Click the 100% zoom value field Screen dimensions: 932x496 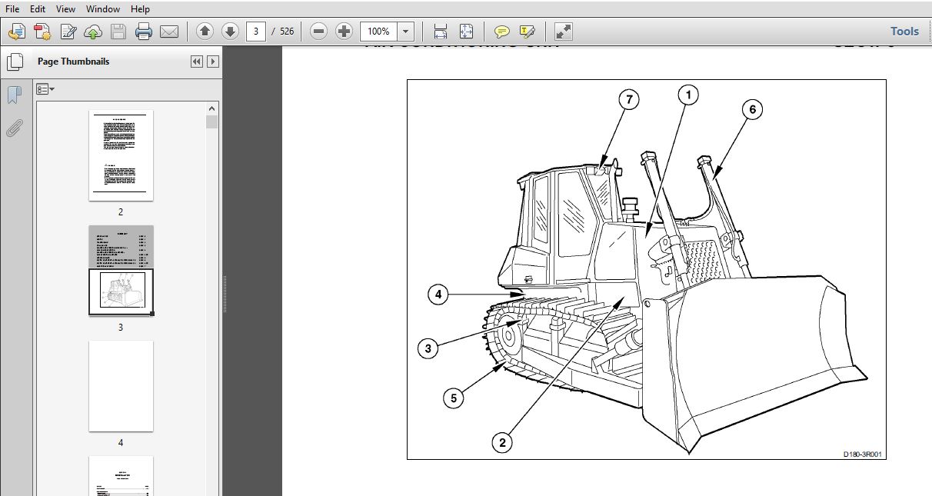click(x=378, y=32)
